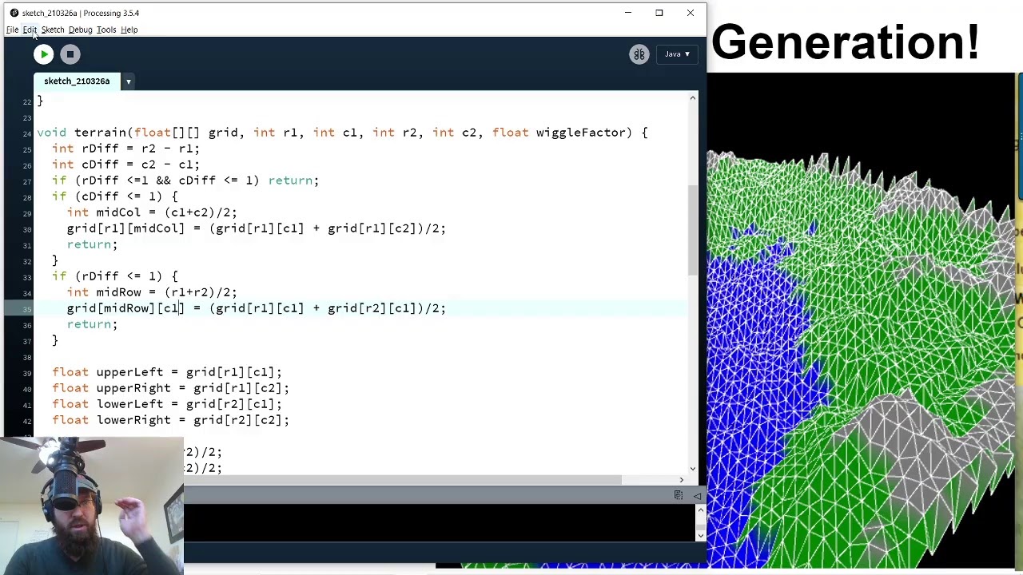Screen dimensions: 1023x575
Task: Click the vertical scrollbar thumb in editor
Action: click(x=693, y=230)
